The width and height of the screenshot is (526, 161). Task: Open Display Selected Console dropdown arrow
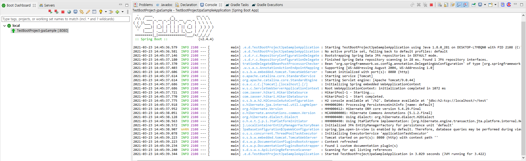coord(485,5)
